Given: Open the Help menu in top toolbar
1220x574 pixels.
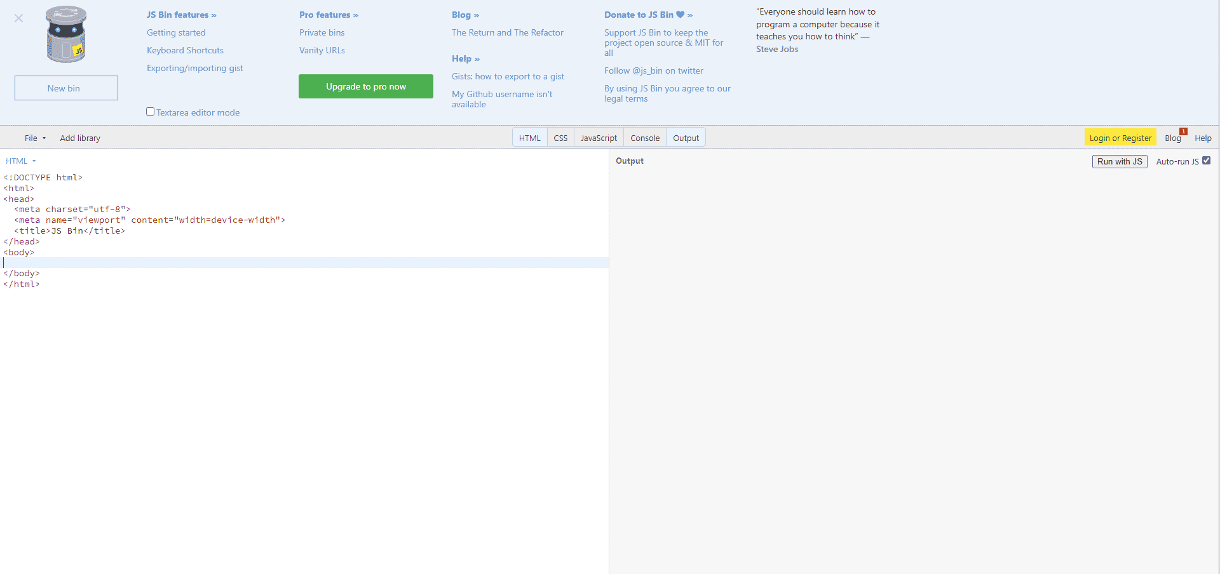Looking at the screenshot, I should [x=1203, y=138].
